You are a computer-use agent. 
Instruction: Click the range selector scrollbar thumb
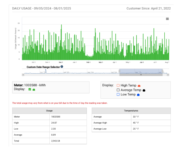pos(141,75)
